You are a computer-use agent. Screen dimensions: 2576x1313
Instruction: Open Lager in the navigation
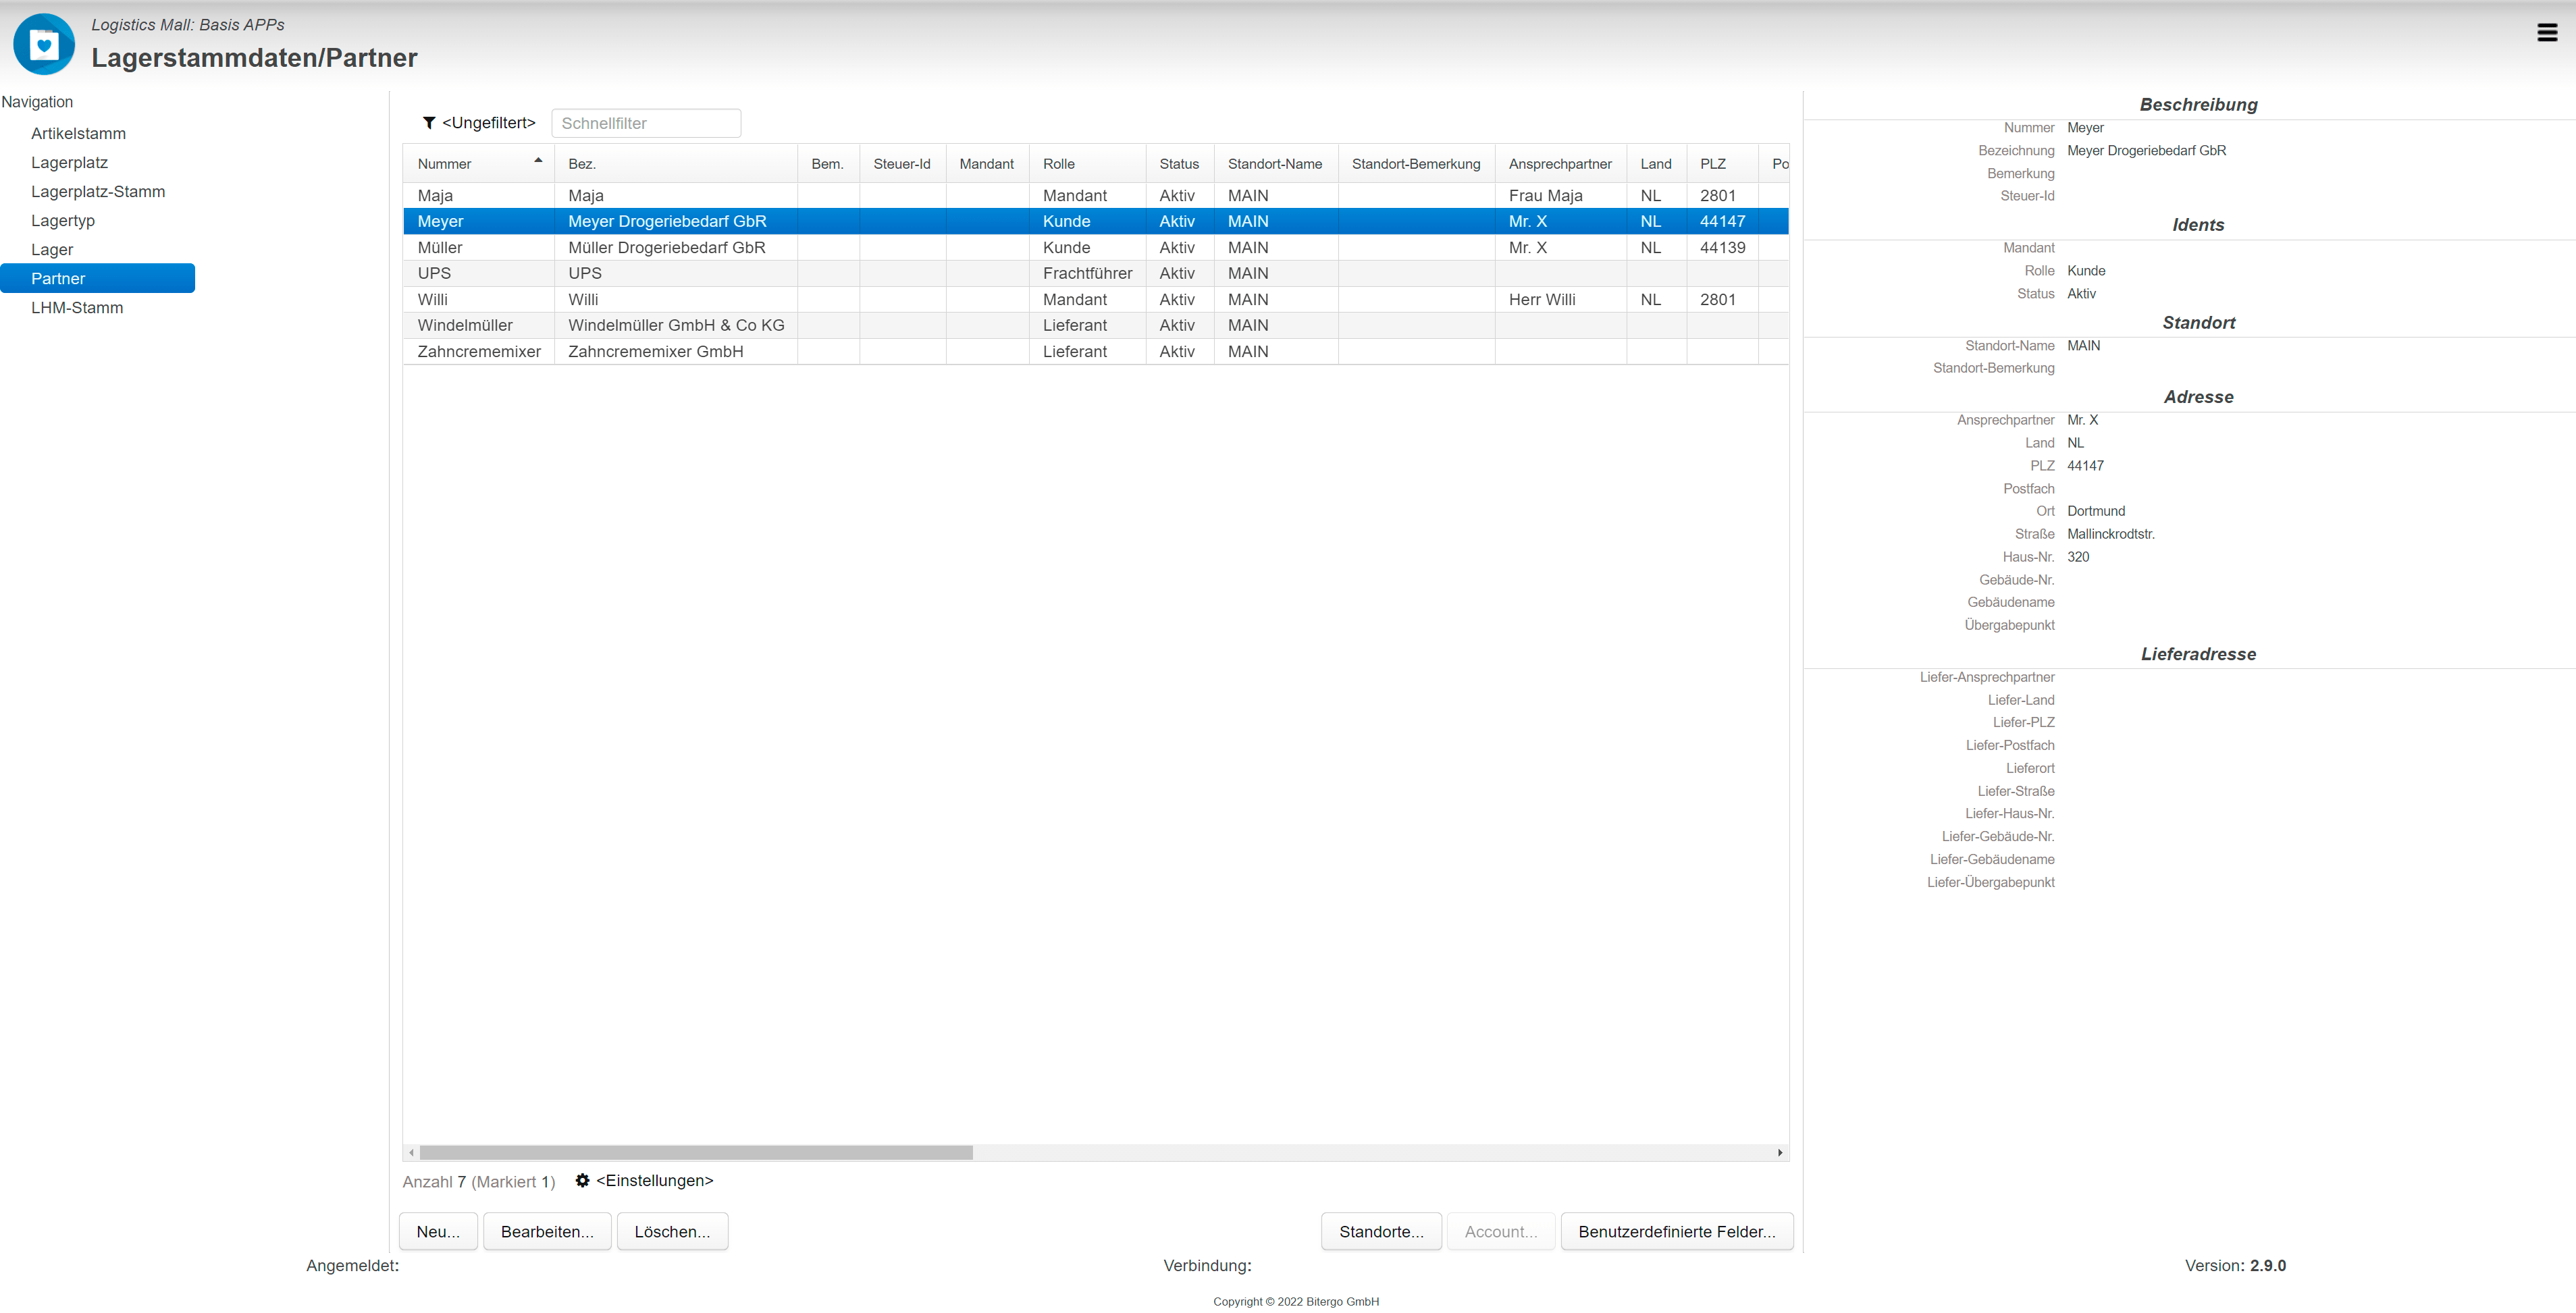coord(52,249)
